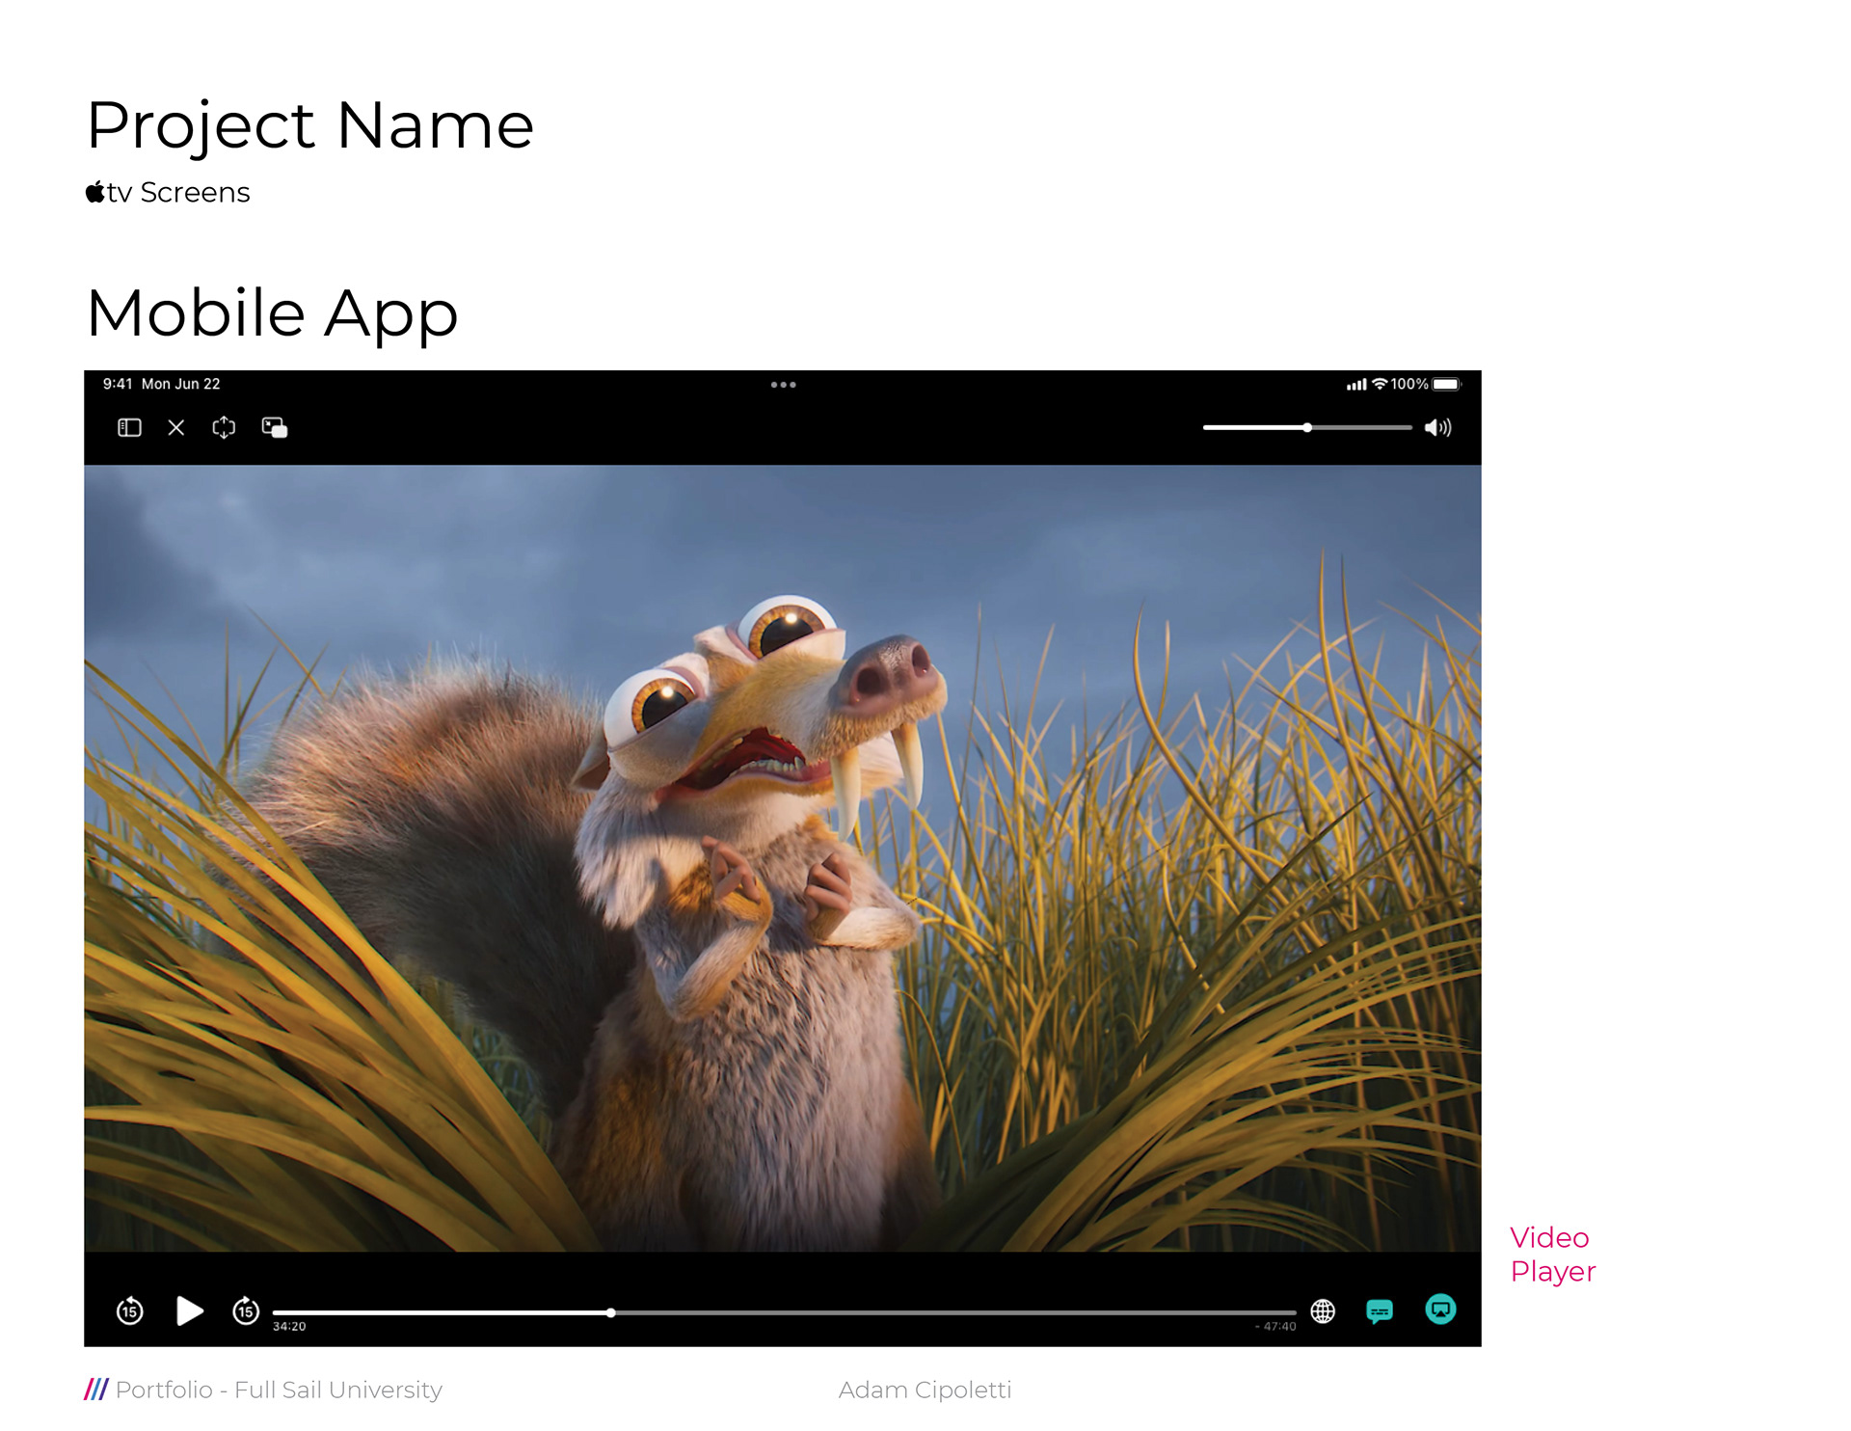The image size is (1851, 1431).
Task: Tap the battery indicator in status bar
Action: pos(1447,384)
